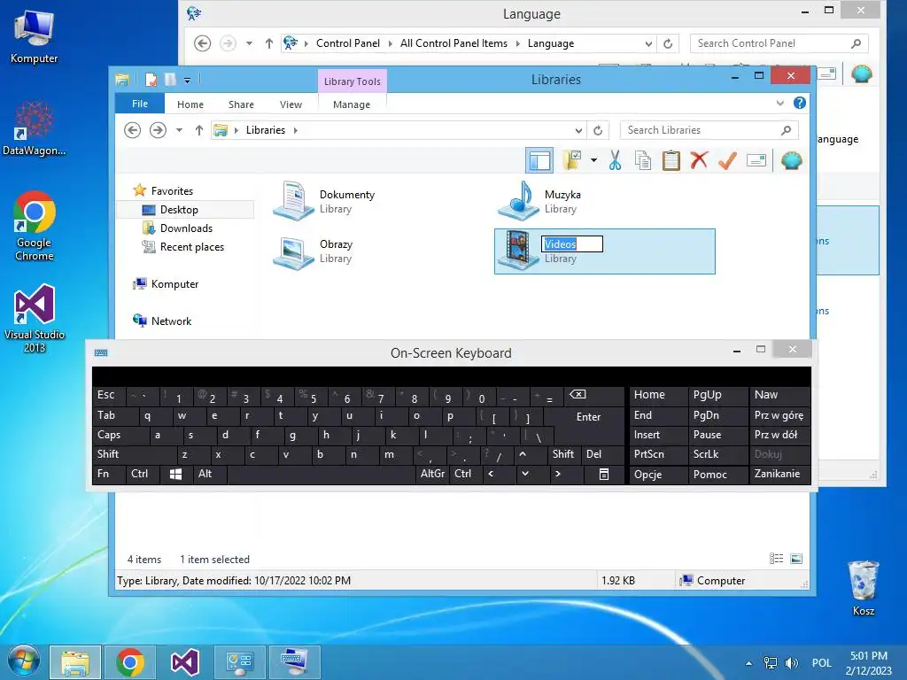Click the POL language indicator in tray
The width and height of the screenshot is (907, 680).
821,662
